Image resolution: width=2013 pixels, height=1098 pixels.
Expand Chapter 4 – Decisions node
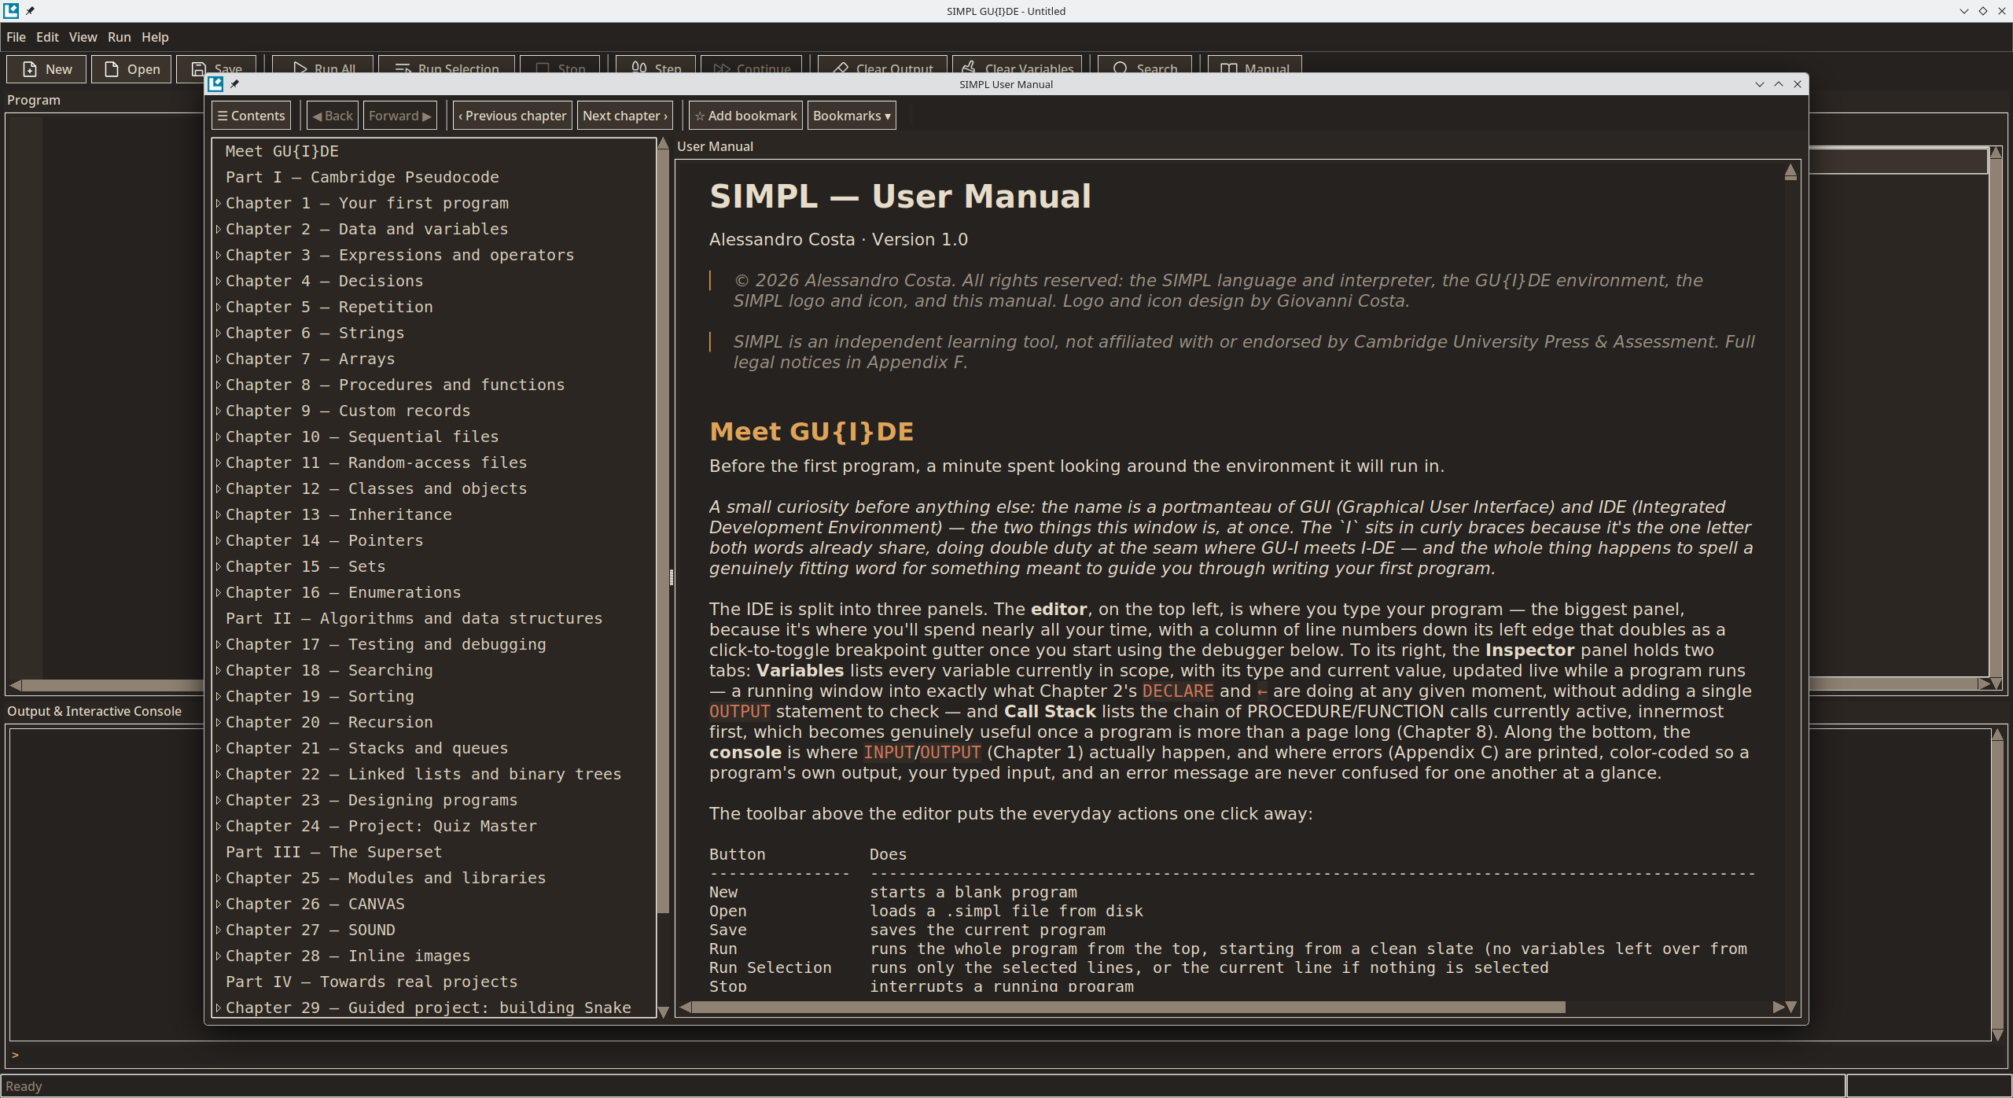pyautogui.click(x=219, y=281)
